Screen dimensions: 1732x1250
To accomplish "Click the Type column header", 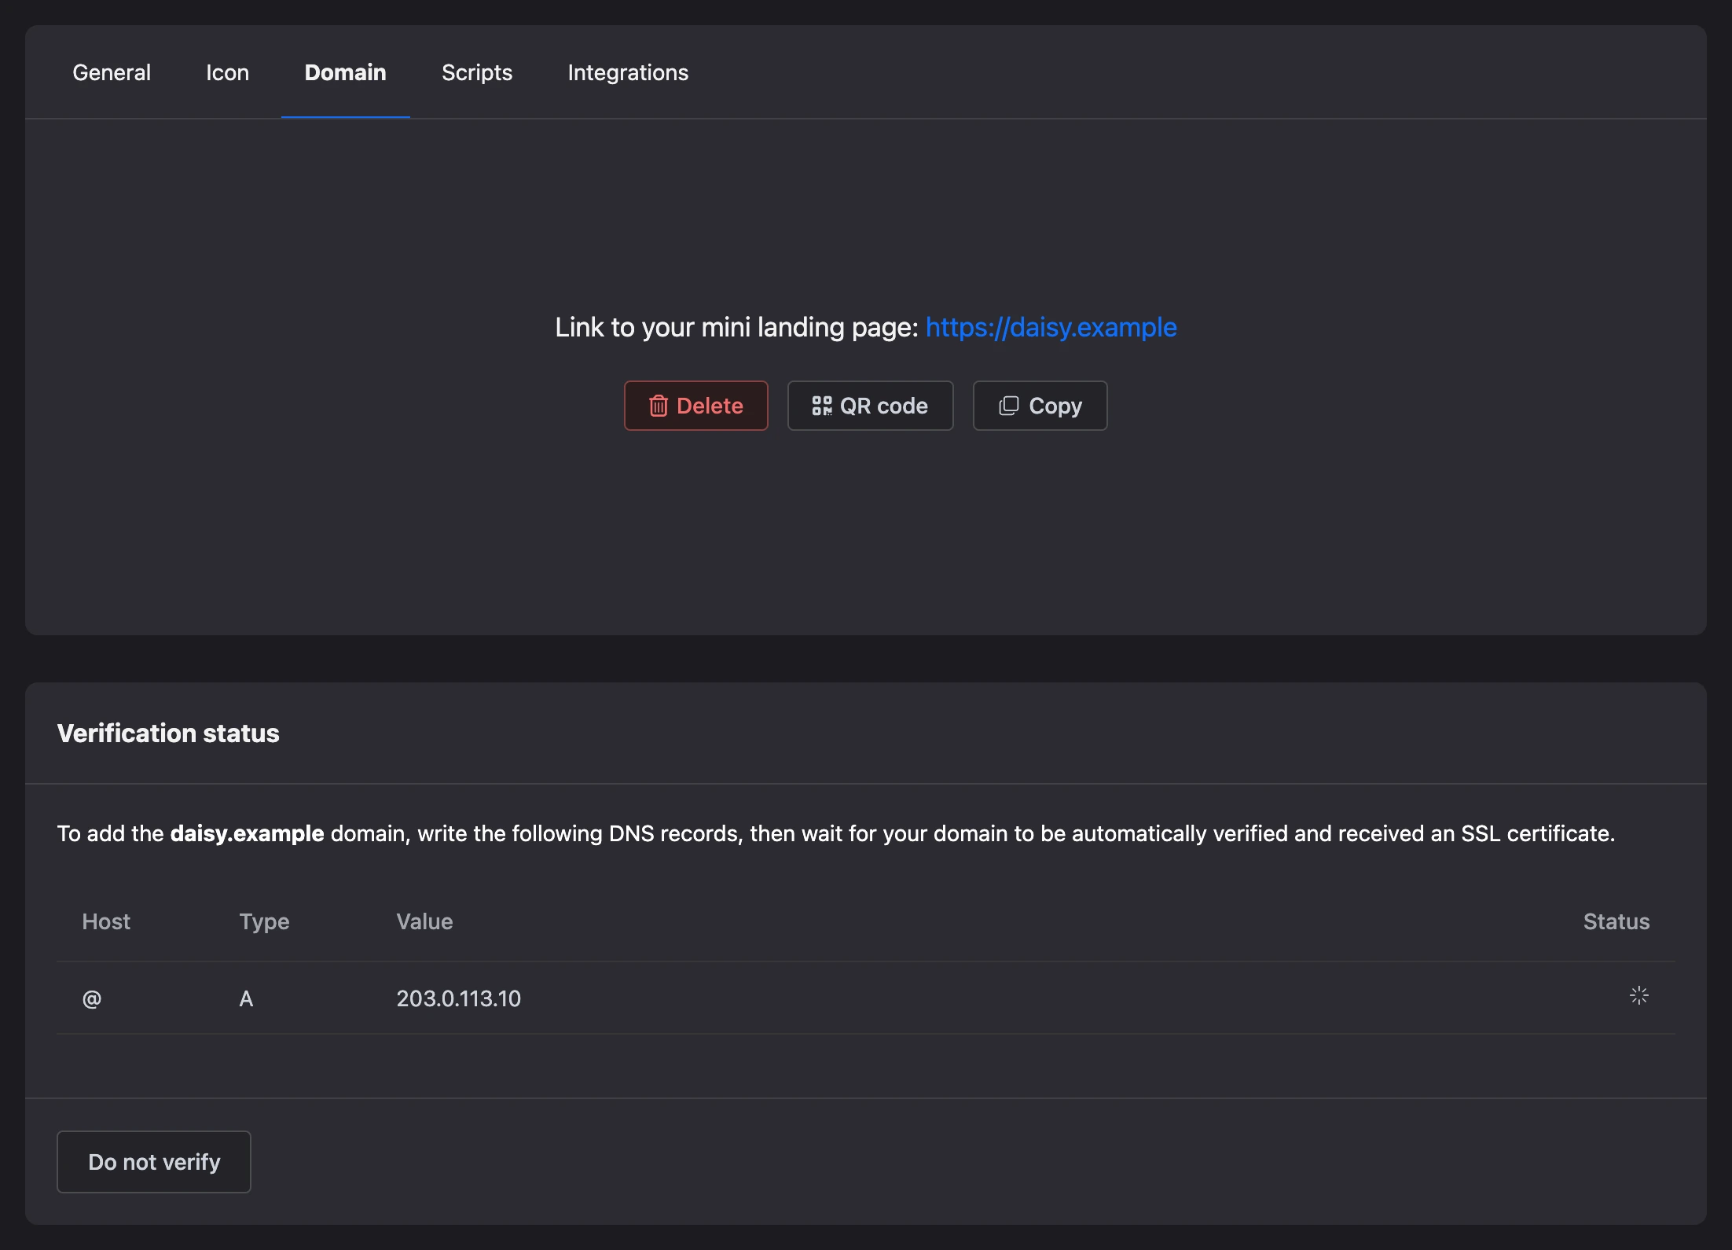I will [x=264, y=921].
